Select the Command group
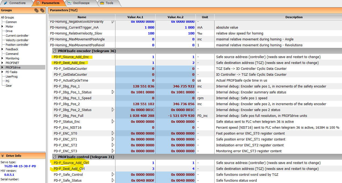This screenshot has width=342, height=183. coord(12,54)
